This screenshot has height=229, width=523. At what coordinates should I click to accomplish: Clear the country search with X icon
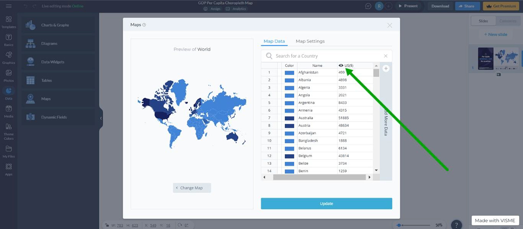point(385,56)
